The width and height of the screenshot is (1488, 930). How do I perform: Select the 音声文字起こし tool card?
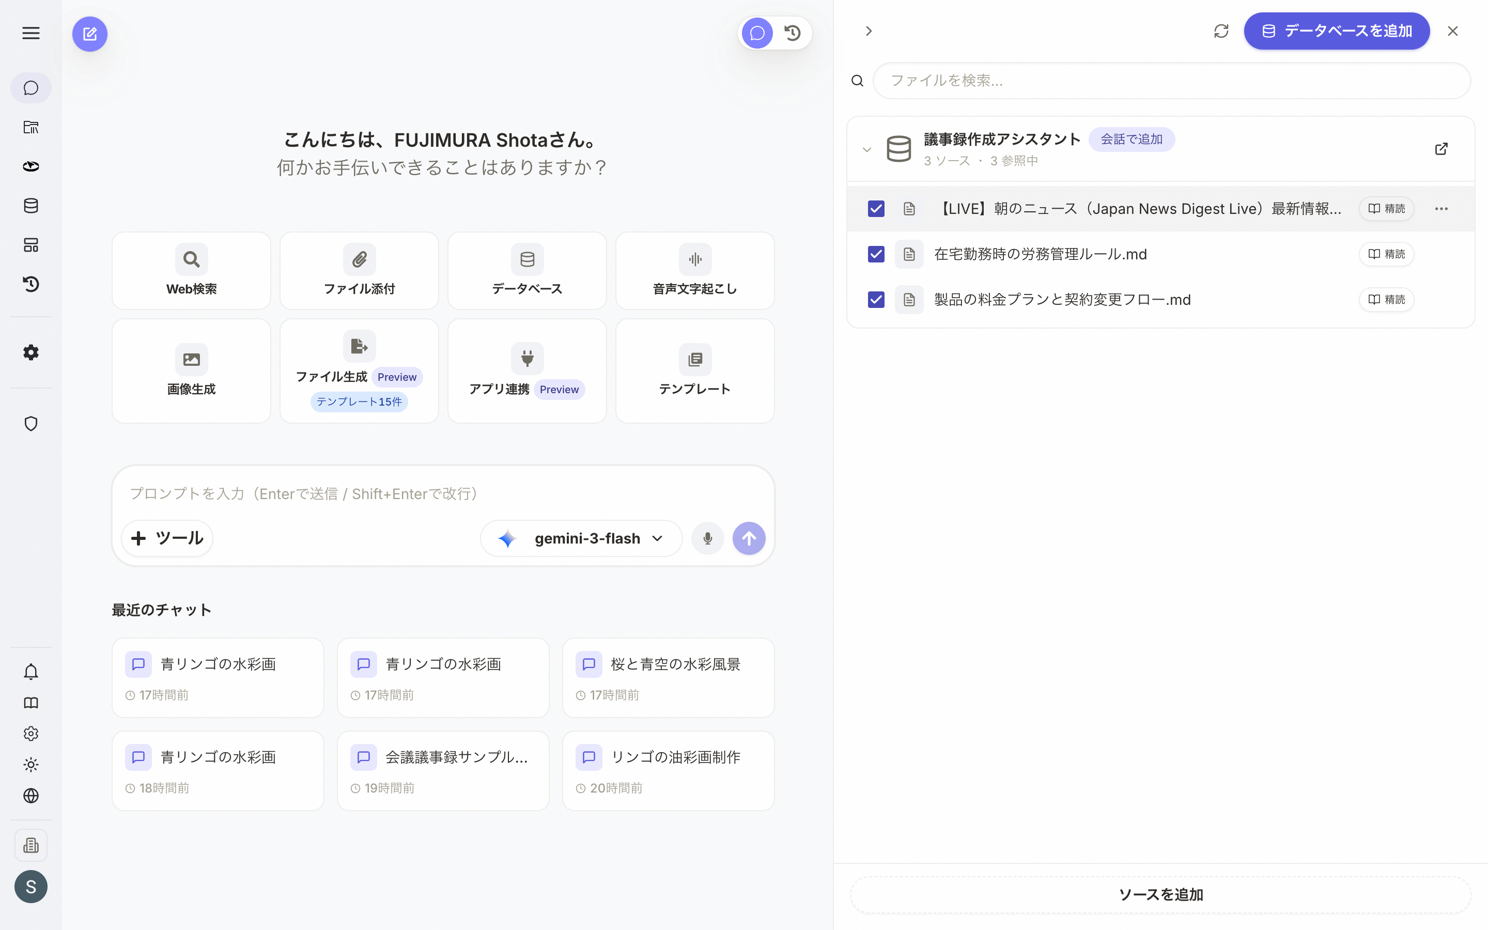pos(695,271)
